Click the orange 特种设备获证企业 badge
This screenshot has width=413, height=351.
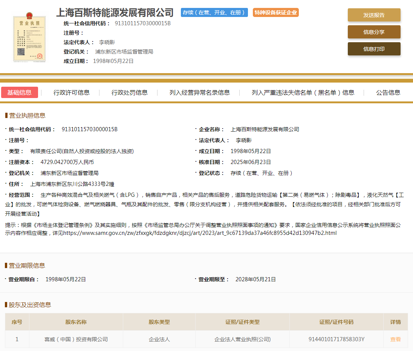pos(275,12)
